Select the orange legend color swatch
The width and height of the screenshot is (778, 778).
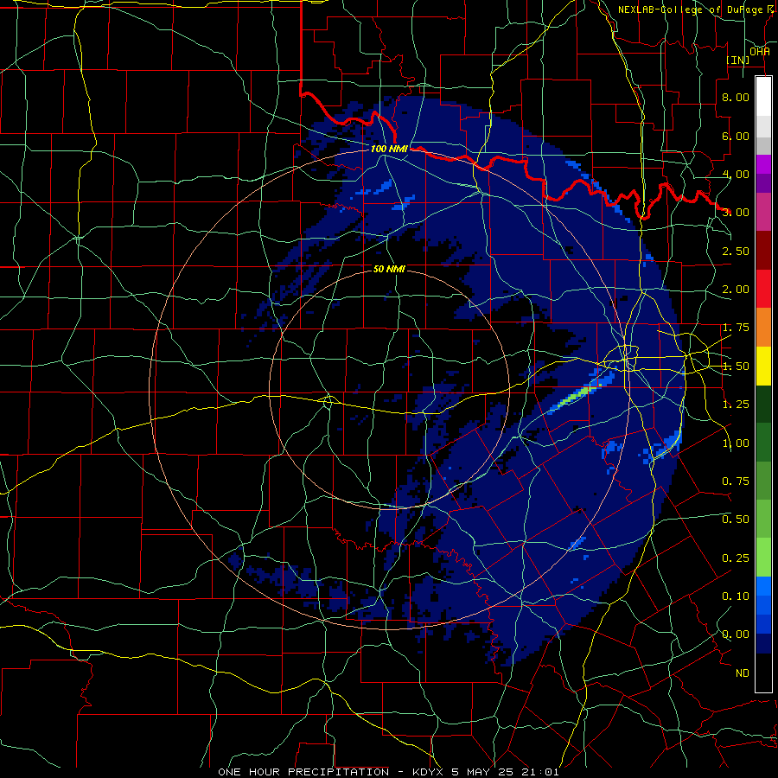coord(763,328)
